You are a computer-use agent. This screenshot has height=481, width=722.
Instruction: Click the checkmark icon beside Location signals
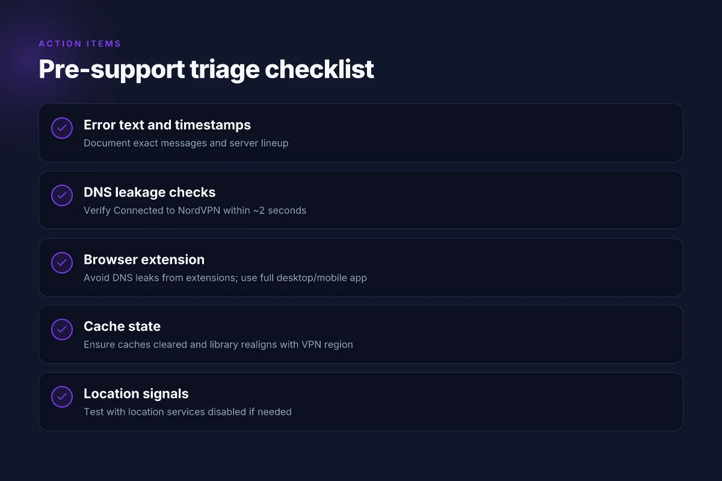(62, 397)
